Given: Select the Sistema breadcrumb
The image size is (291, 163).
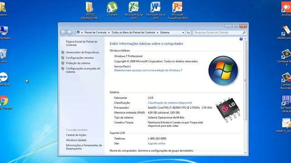Looking at the screenshot, I should 165,33.
